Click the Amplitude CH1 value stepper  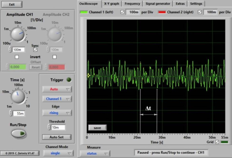point(11,49)
